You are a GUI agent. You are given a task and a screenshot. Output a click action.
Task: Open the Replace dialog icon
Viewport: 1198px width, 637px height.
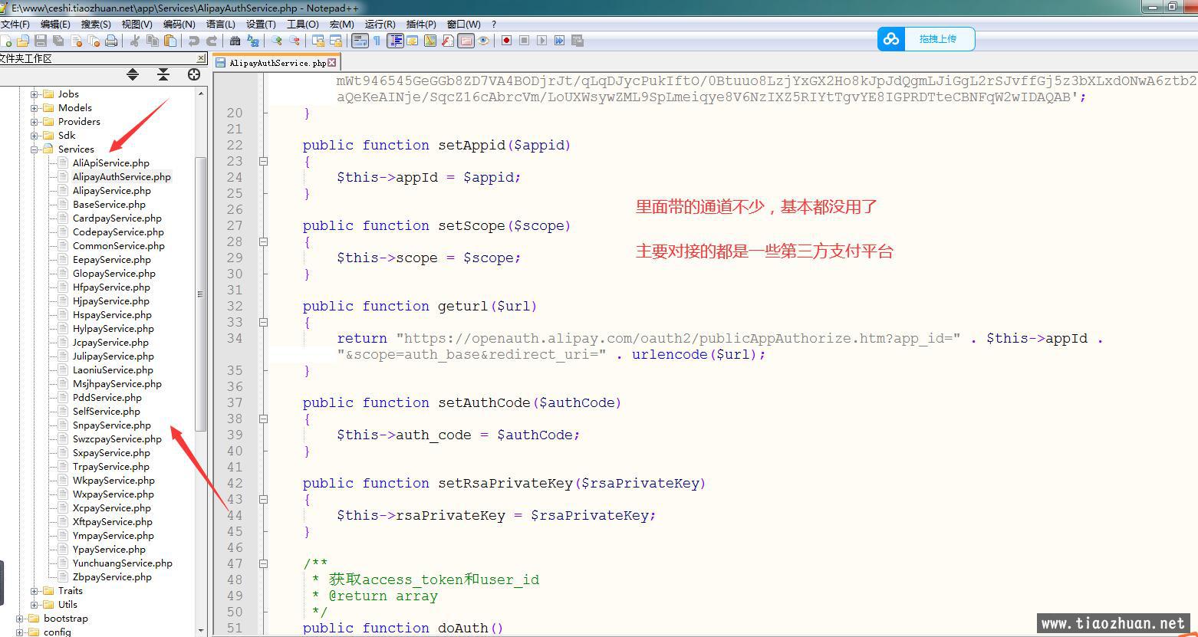pos(253,41)
